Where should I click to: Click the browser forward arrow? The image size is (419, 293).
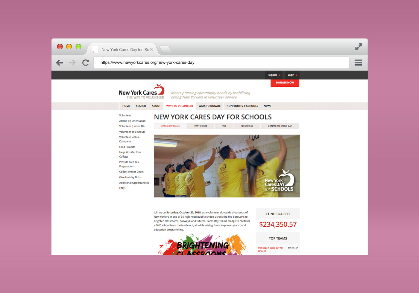click(x=72, y=62)
